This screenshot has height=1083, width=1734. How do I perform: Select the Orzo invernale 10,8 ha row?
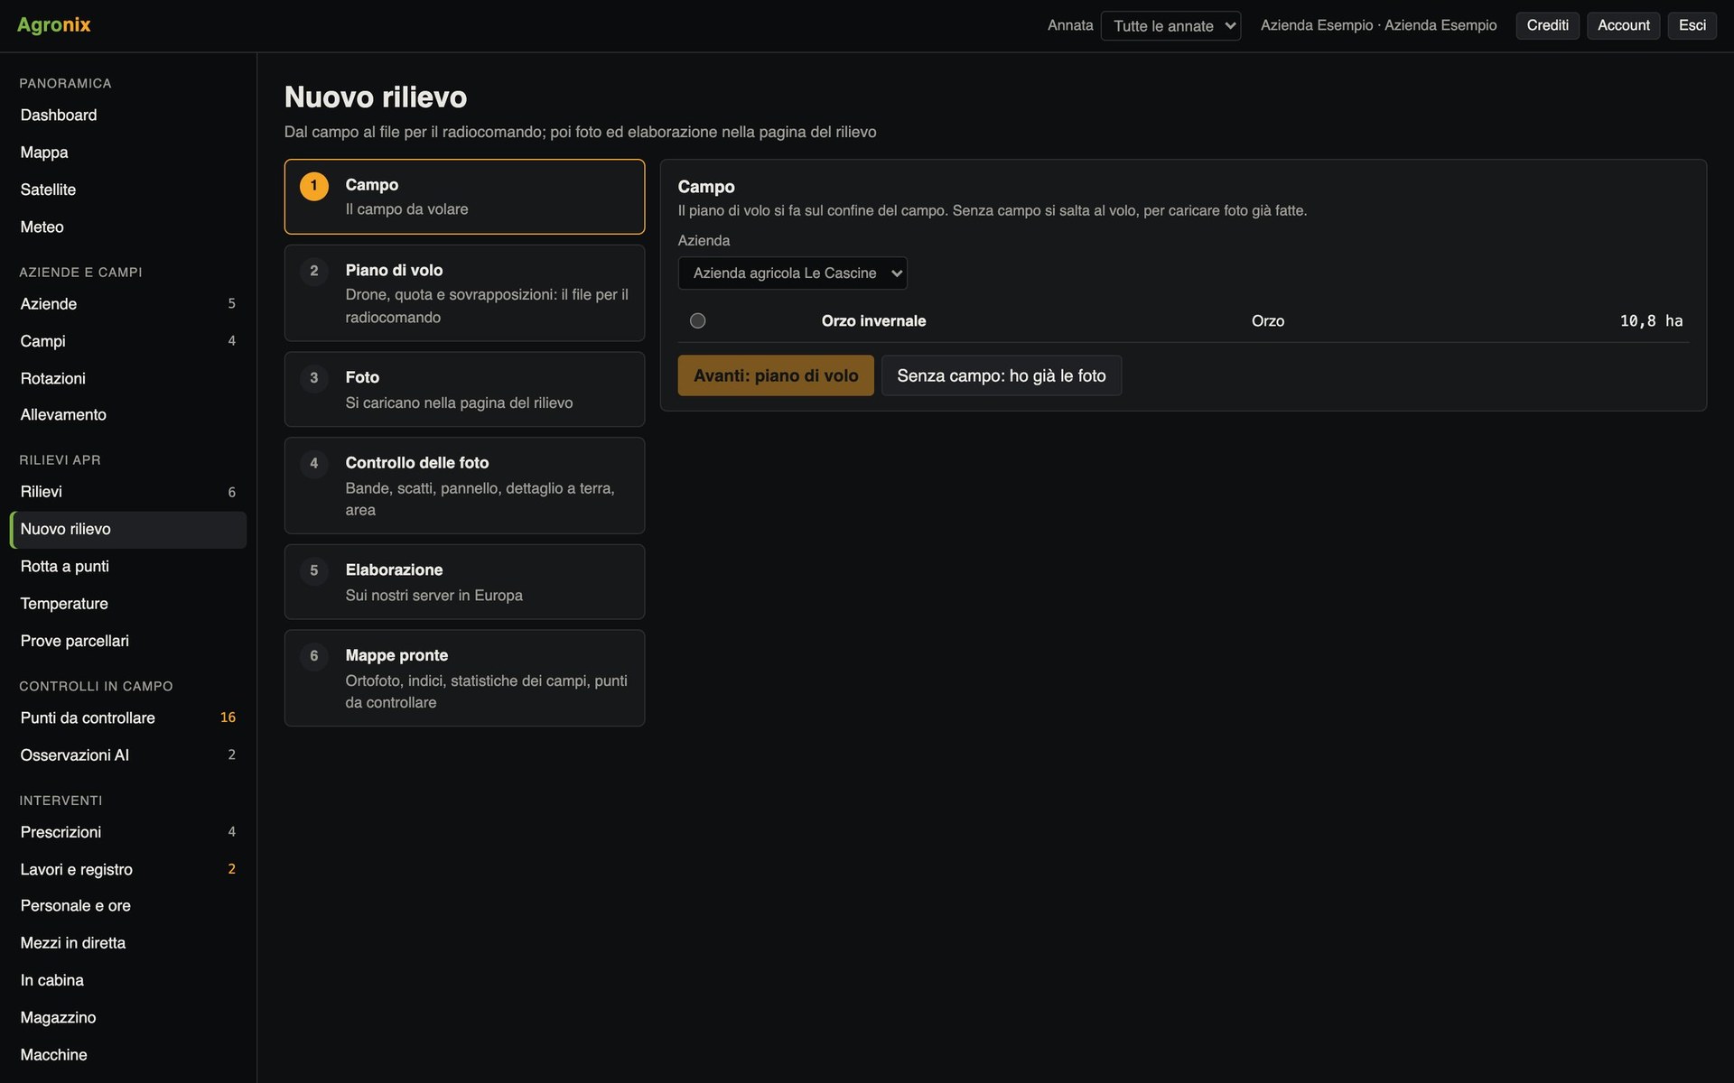(1183, 321)
